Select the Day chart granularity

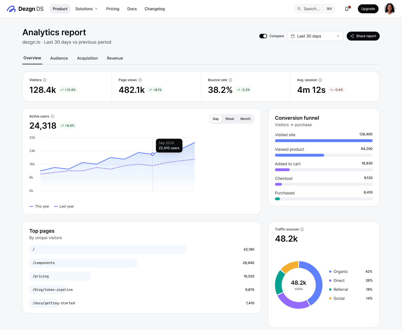[216, 119]
